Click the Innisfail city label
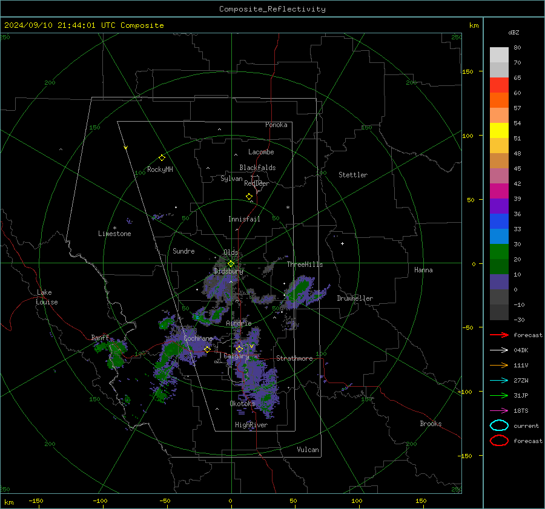The image size is (545, 509). coord(244,219)
